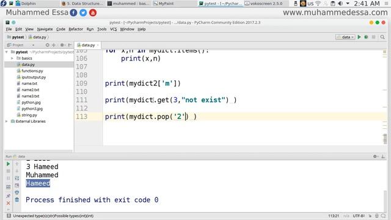
Task: Open Project panel gear settings
Action: pyautogui.click(x=62, y=45)
